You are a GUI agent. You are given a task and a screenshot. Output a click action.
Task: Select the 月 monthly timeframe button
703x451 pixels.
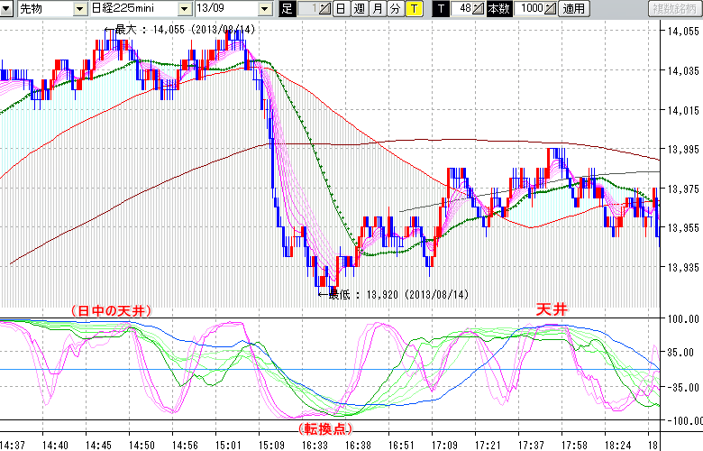(x=377, y=9)
